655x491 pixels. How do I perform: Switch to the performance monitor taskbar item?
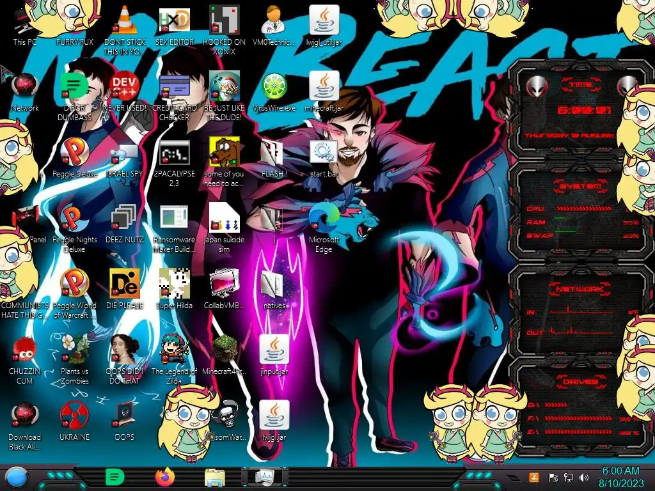pyautogui.click(x=265, y=477)
